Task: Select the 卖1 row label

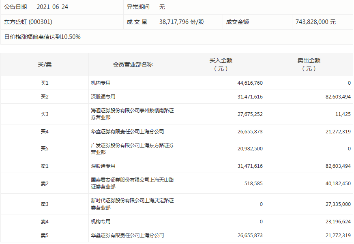Action: pyautogui.click(x=45, y=166)
